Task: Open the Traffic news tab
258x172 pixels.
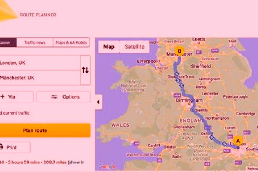Action: coord(35,43)
